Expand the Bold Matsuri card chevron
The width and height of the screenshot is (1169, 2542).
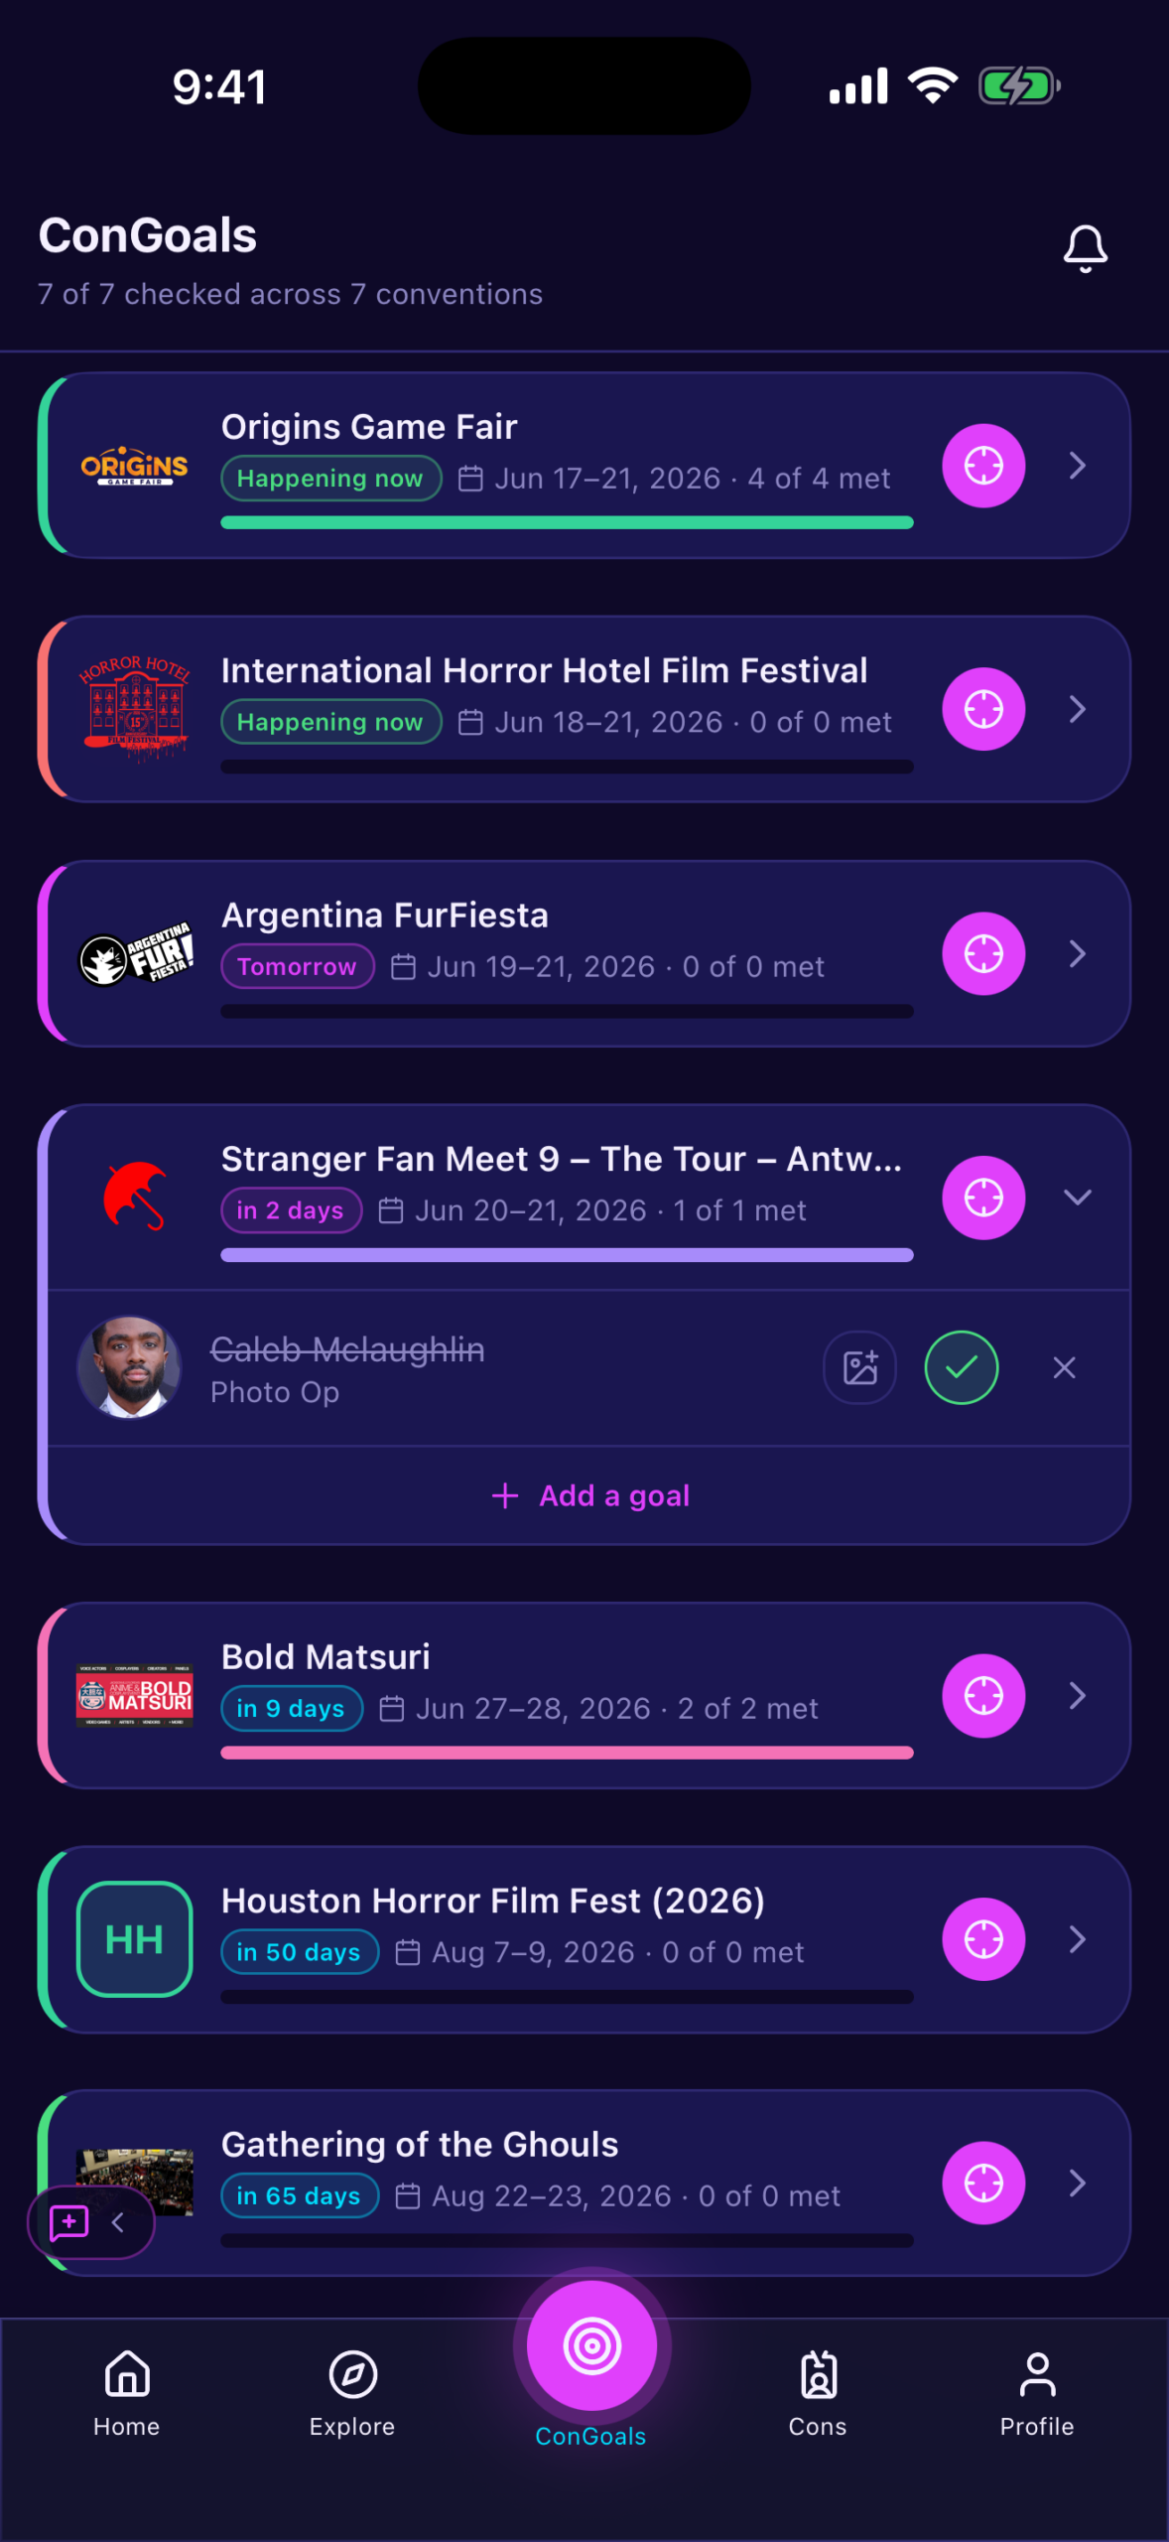(x=1078, y=1695)
